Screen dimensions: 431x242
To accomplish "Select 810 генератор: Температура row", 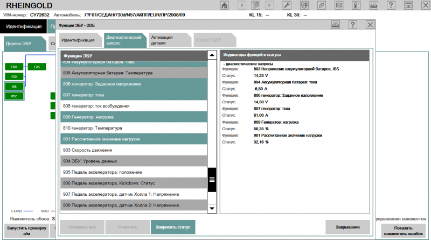I will 134,128.
